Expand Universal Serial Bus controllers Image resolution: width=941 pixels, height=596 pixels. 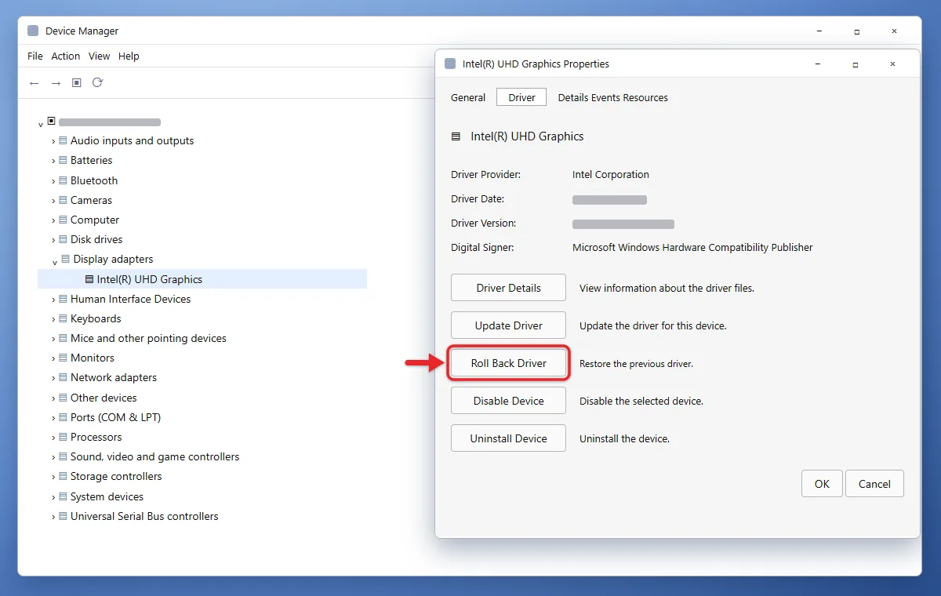coord(53,517)
